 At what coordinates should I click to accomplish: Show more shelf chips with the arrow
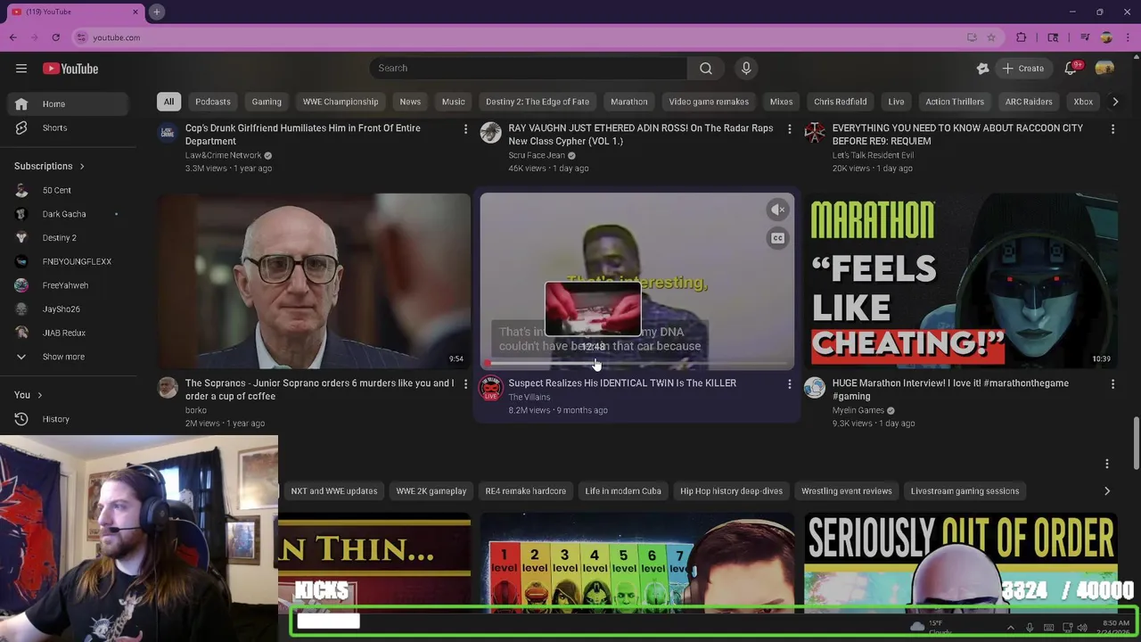click(1107, 491)
